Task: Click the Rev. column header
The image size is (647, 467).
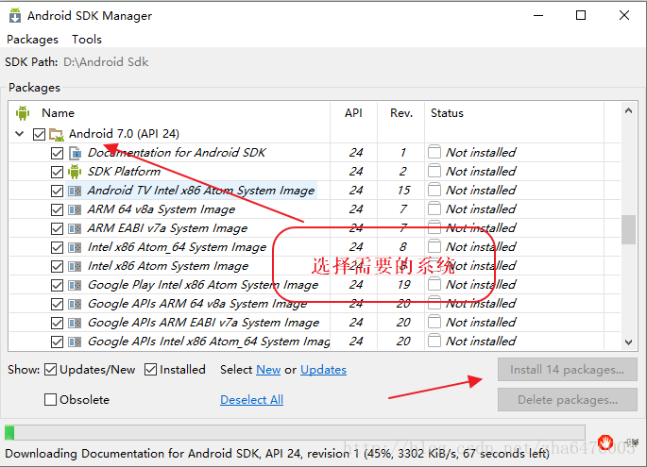Action: (x=401, y=113)
